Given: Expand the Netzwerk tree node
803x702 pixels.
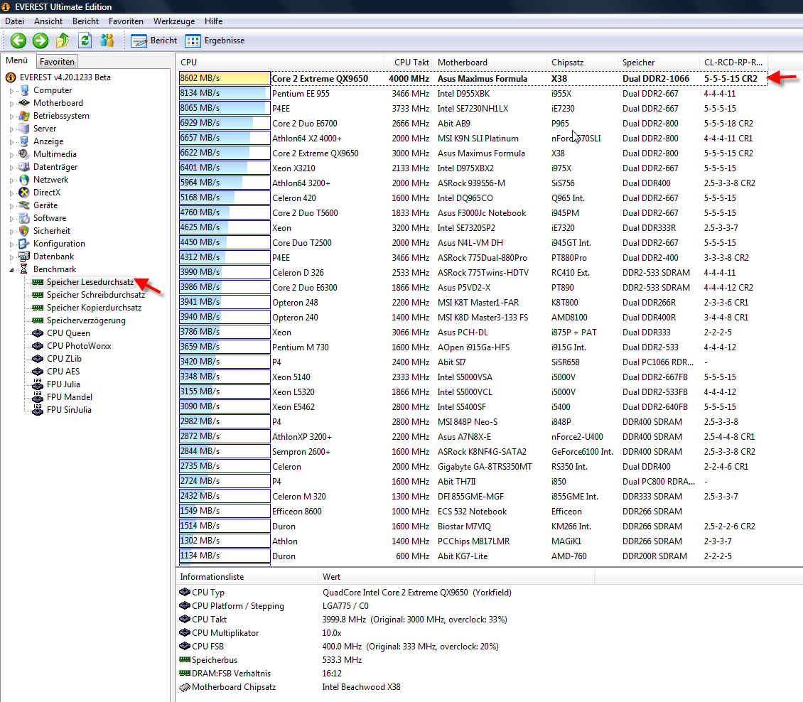Looking at the screenshot, I should 12,180.
